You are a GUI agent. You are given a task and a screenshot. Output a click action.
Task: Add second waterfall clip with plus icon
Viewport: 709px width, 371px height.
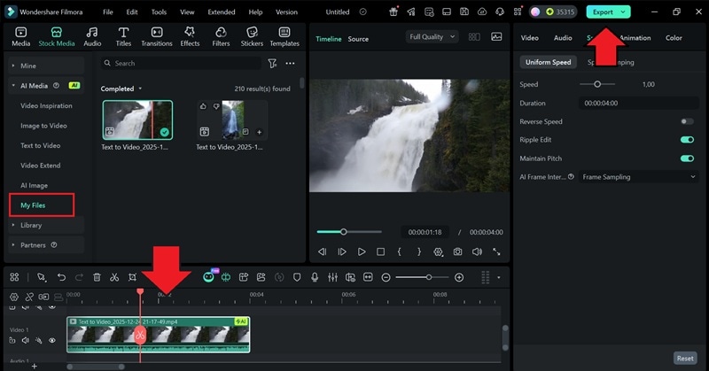click(x=259, y=132)
